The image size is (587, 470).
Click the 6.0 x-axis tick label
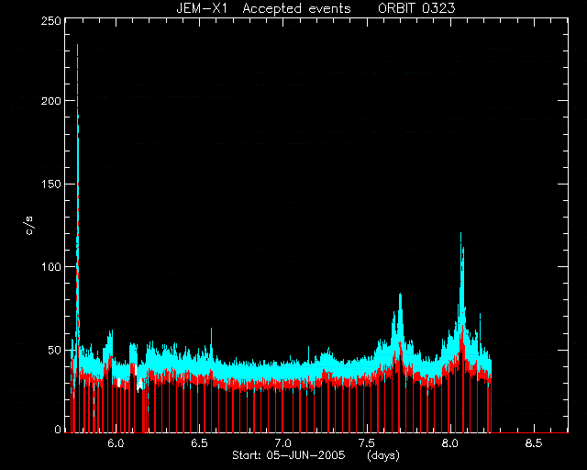116,443
